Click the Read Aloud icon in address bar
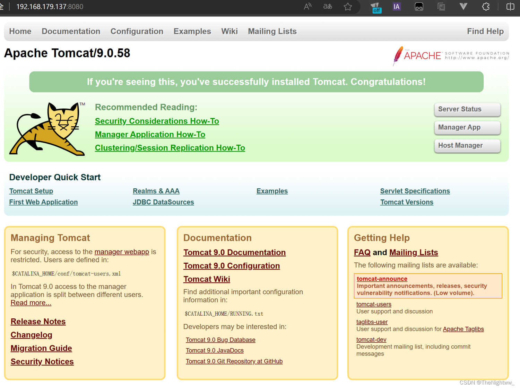Image resolution: width=520 pixels, height=389 pixels. coord(307,7)
